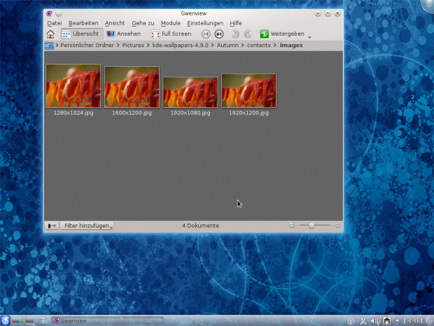Viewport: 434px width, 326px height.
Task: Go to the previous image
Action: [x=206, y=34]
